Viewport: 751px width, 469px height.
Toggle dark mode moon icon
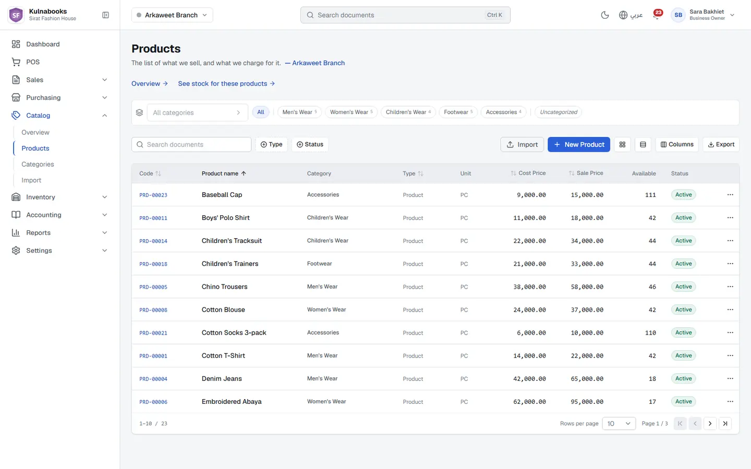click(x=605, y=15)
